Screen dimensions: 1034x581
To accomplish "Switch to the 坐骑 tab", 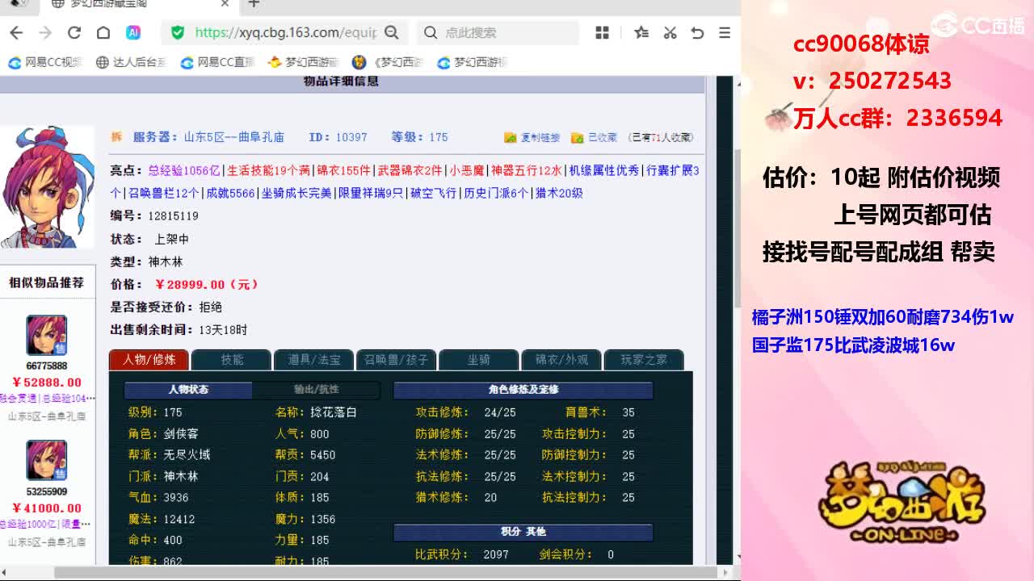I will (479, 360).
